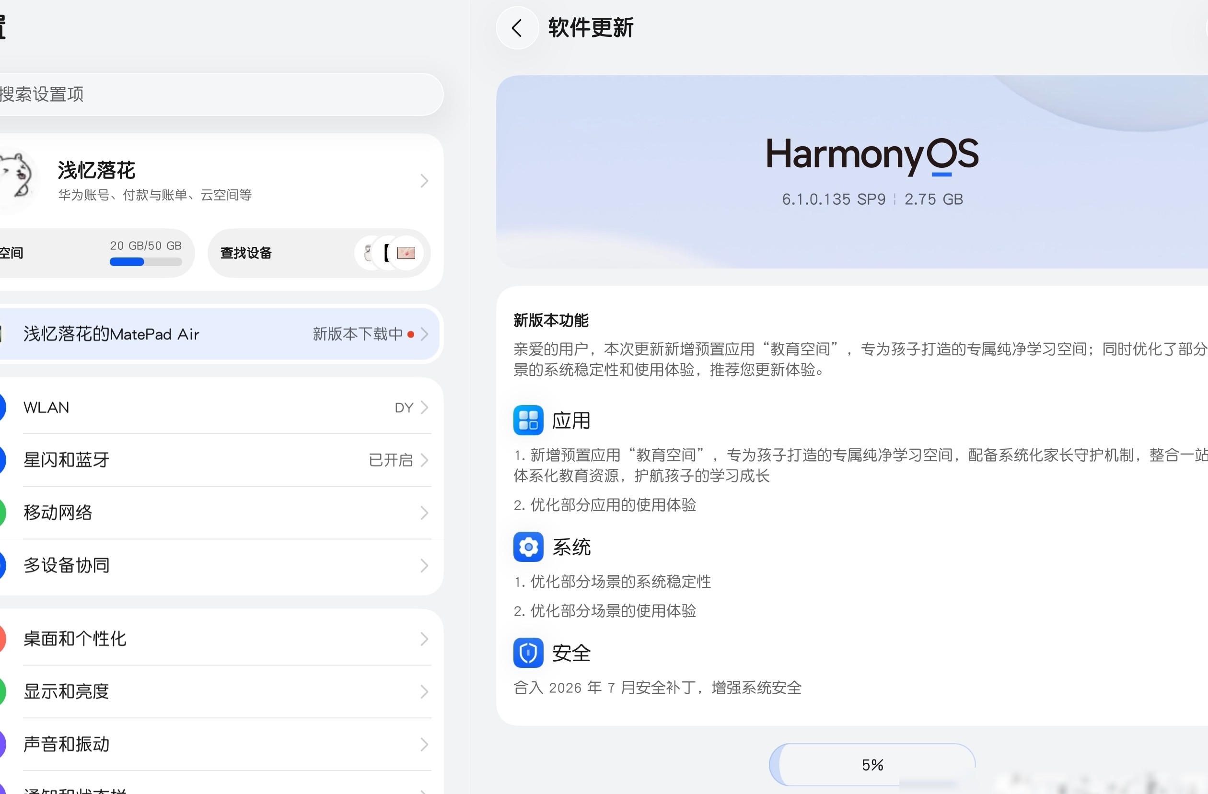Select 星闪和蓝牙 settings

[x=67, y=460]
